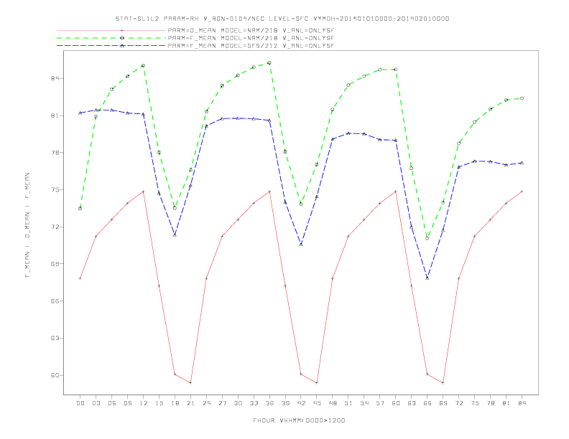
Task: Click x-axis forecast hour label 15
Action: click(159, 403)
